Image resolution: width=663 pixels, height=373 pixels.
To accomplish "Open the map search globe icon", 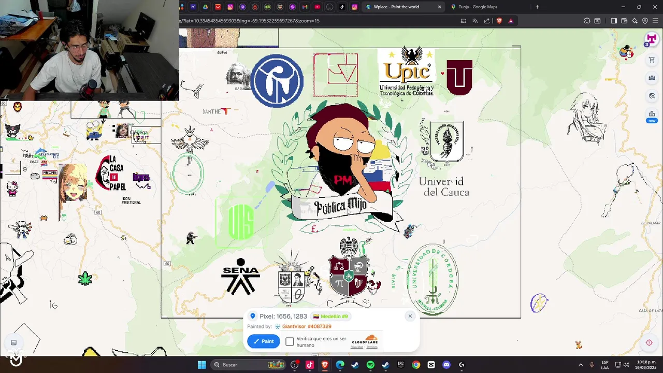I will (x=652, y=96).
